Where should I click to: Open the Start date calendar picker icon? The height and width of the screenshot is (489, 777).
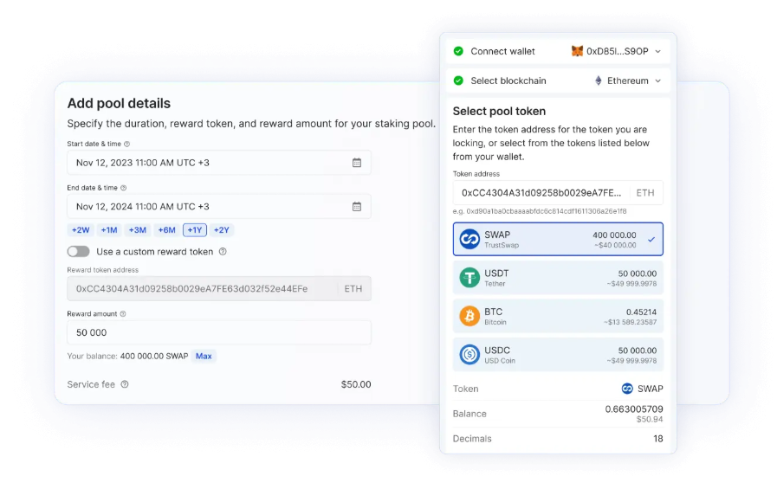(357, 163)
